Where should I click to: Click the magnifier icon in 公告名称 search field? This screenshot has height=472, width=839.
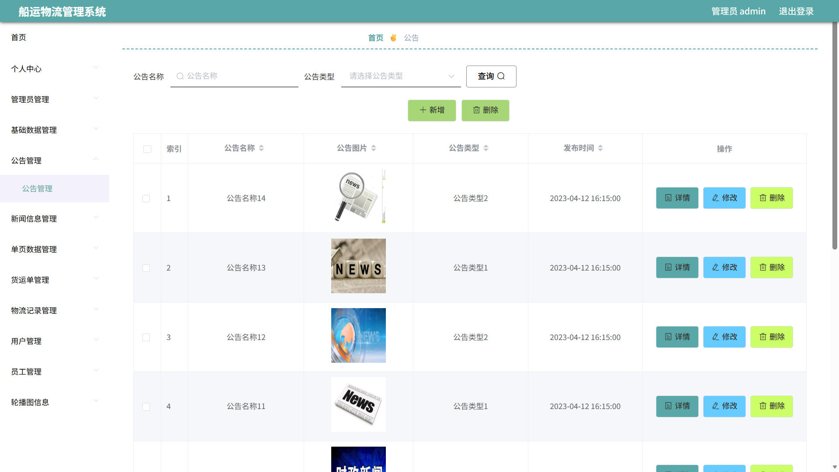click(x=180, y=76)
